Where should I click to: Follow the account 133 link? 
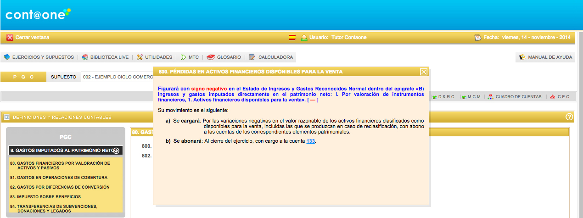pos(311,141)
